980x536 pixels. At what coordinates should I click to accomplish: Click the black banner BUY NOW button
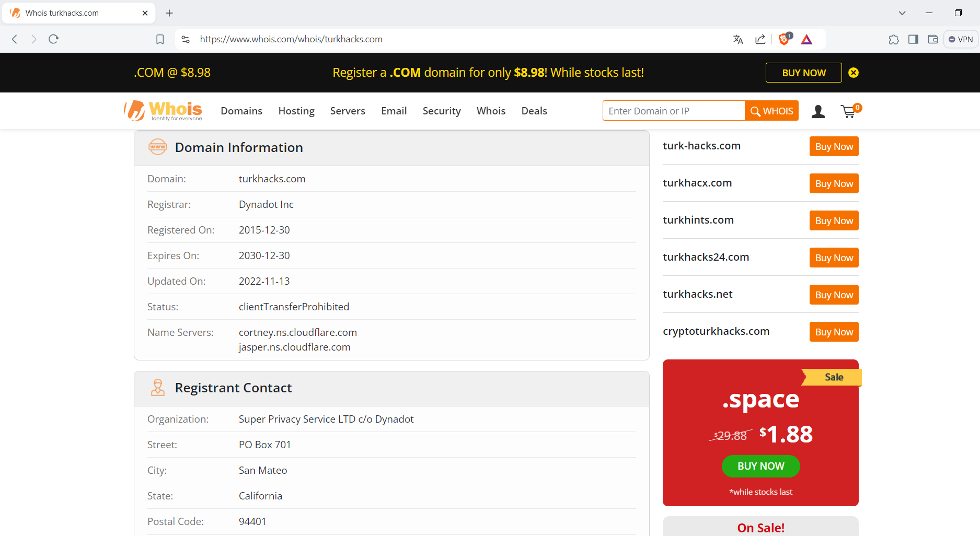(804, 73)
